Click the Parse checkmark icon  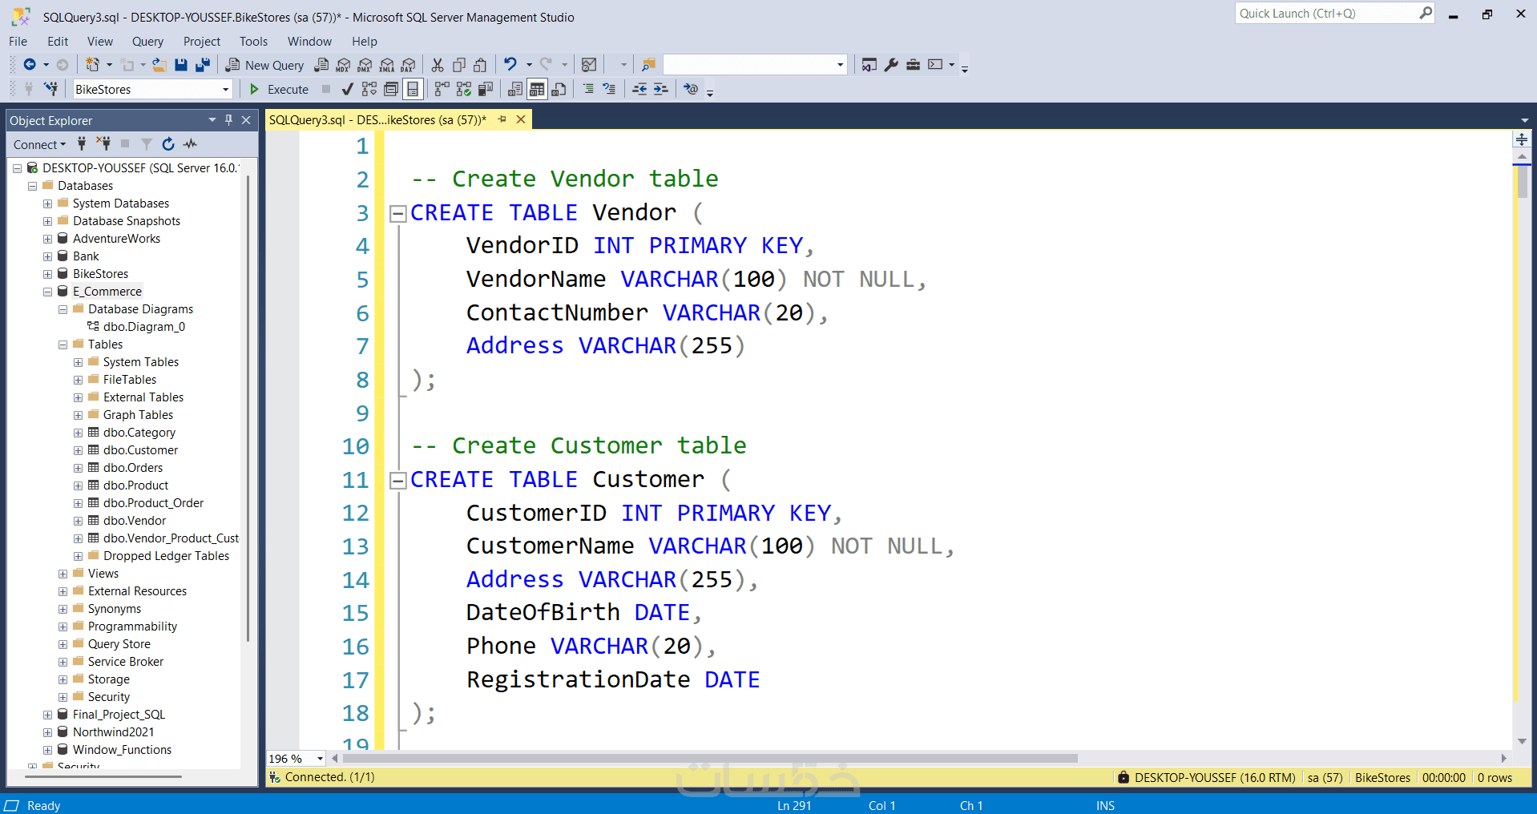coord(347,89)
